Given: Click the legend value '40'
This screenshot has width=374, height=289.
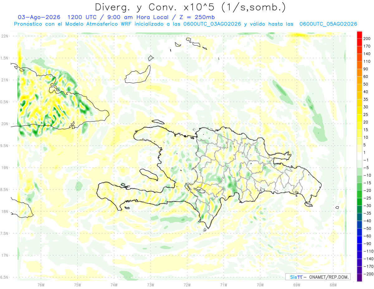Looking at the screenshot, I should pos(366,92).
